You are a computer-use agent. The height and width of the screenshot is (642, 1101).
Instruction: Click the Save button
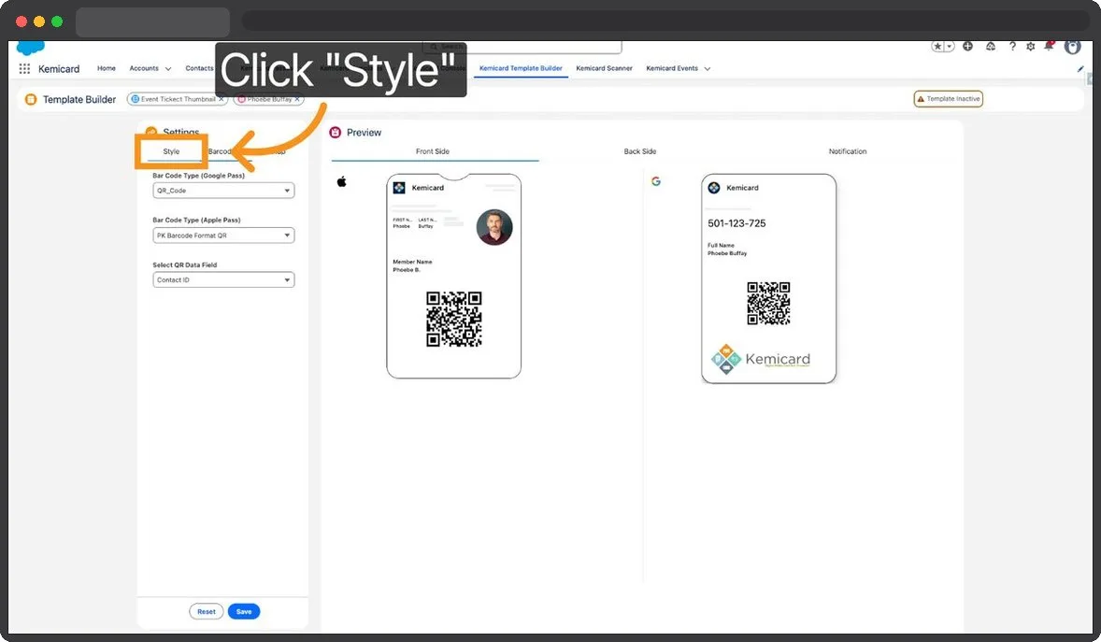[244, 612]
